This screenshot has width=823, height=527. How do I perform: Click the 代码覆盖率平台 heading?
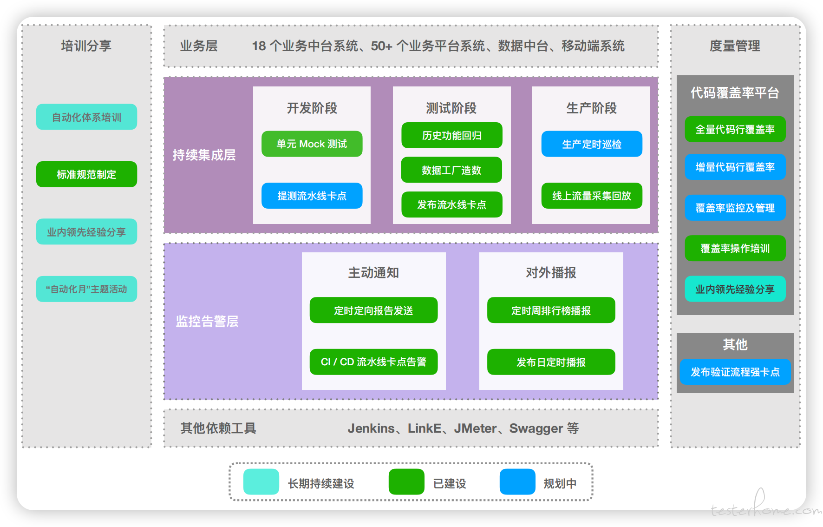735,92
